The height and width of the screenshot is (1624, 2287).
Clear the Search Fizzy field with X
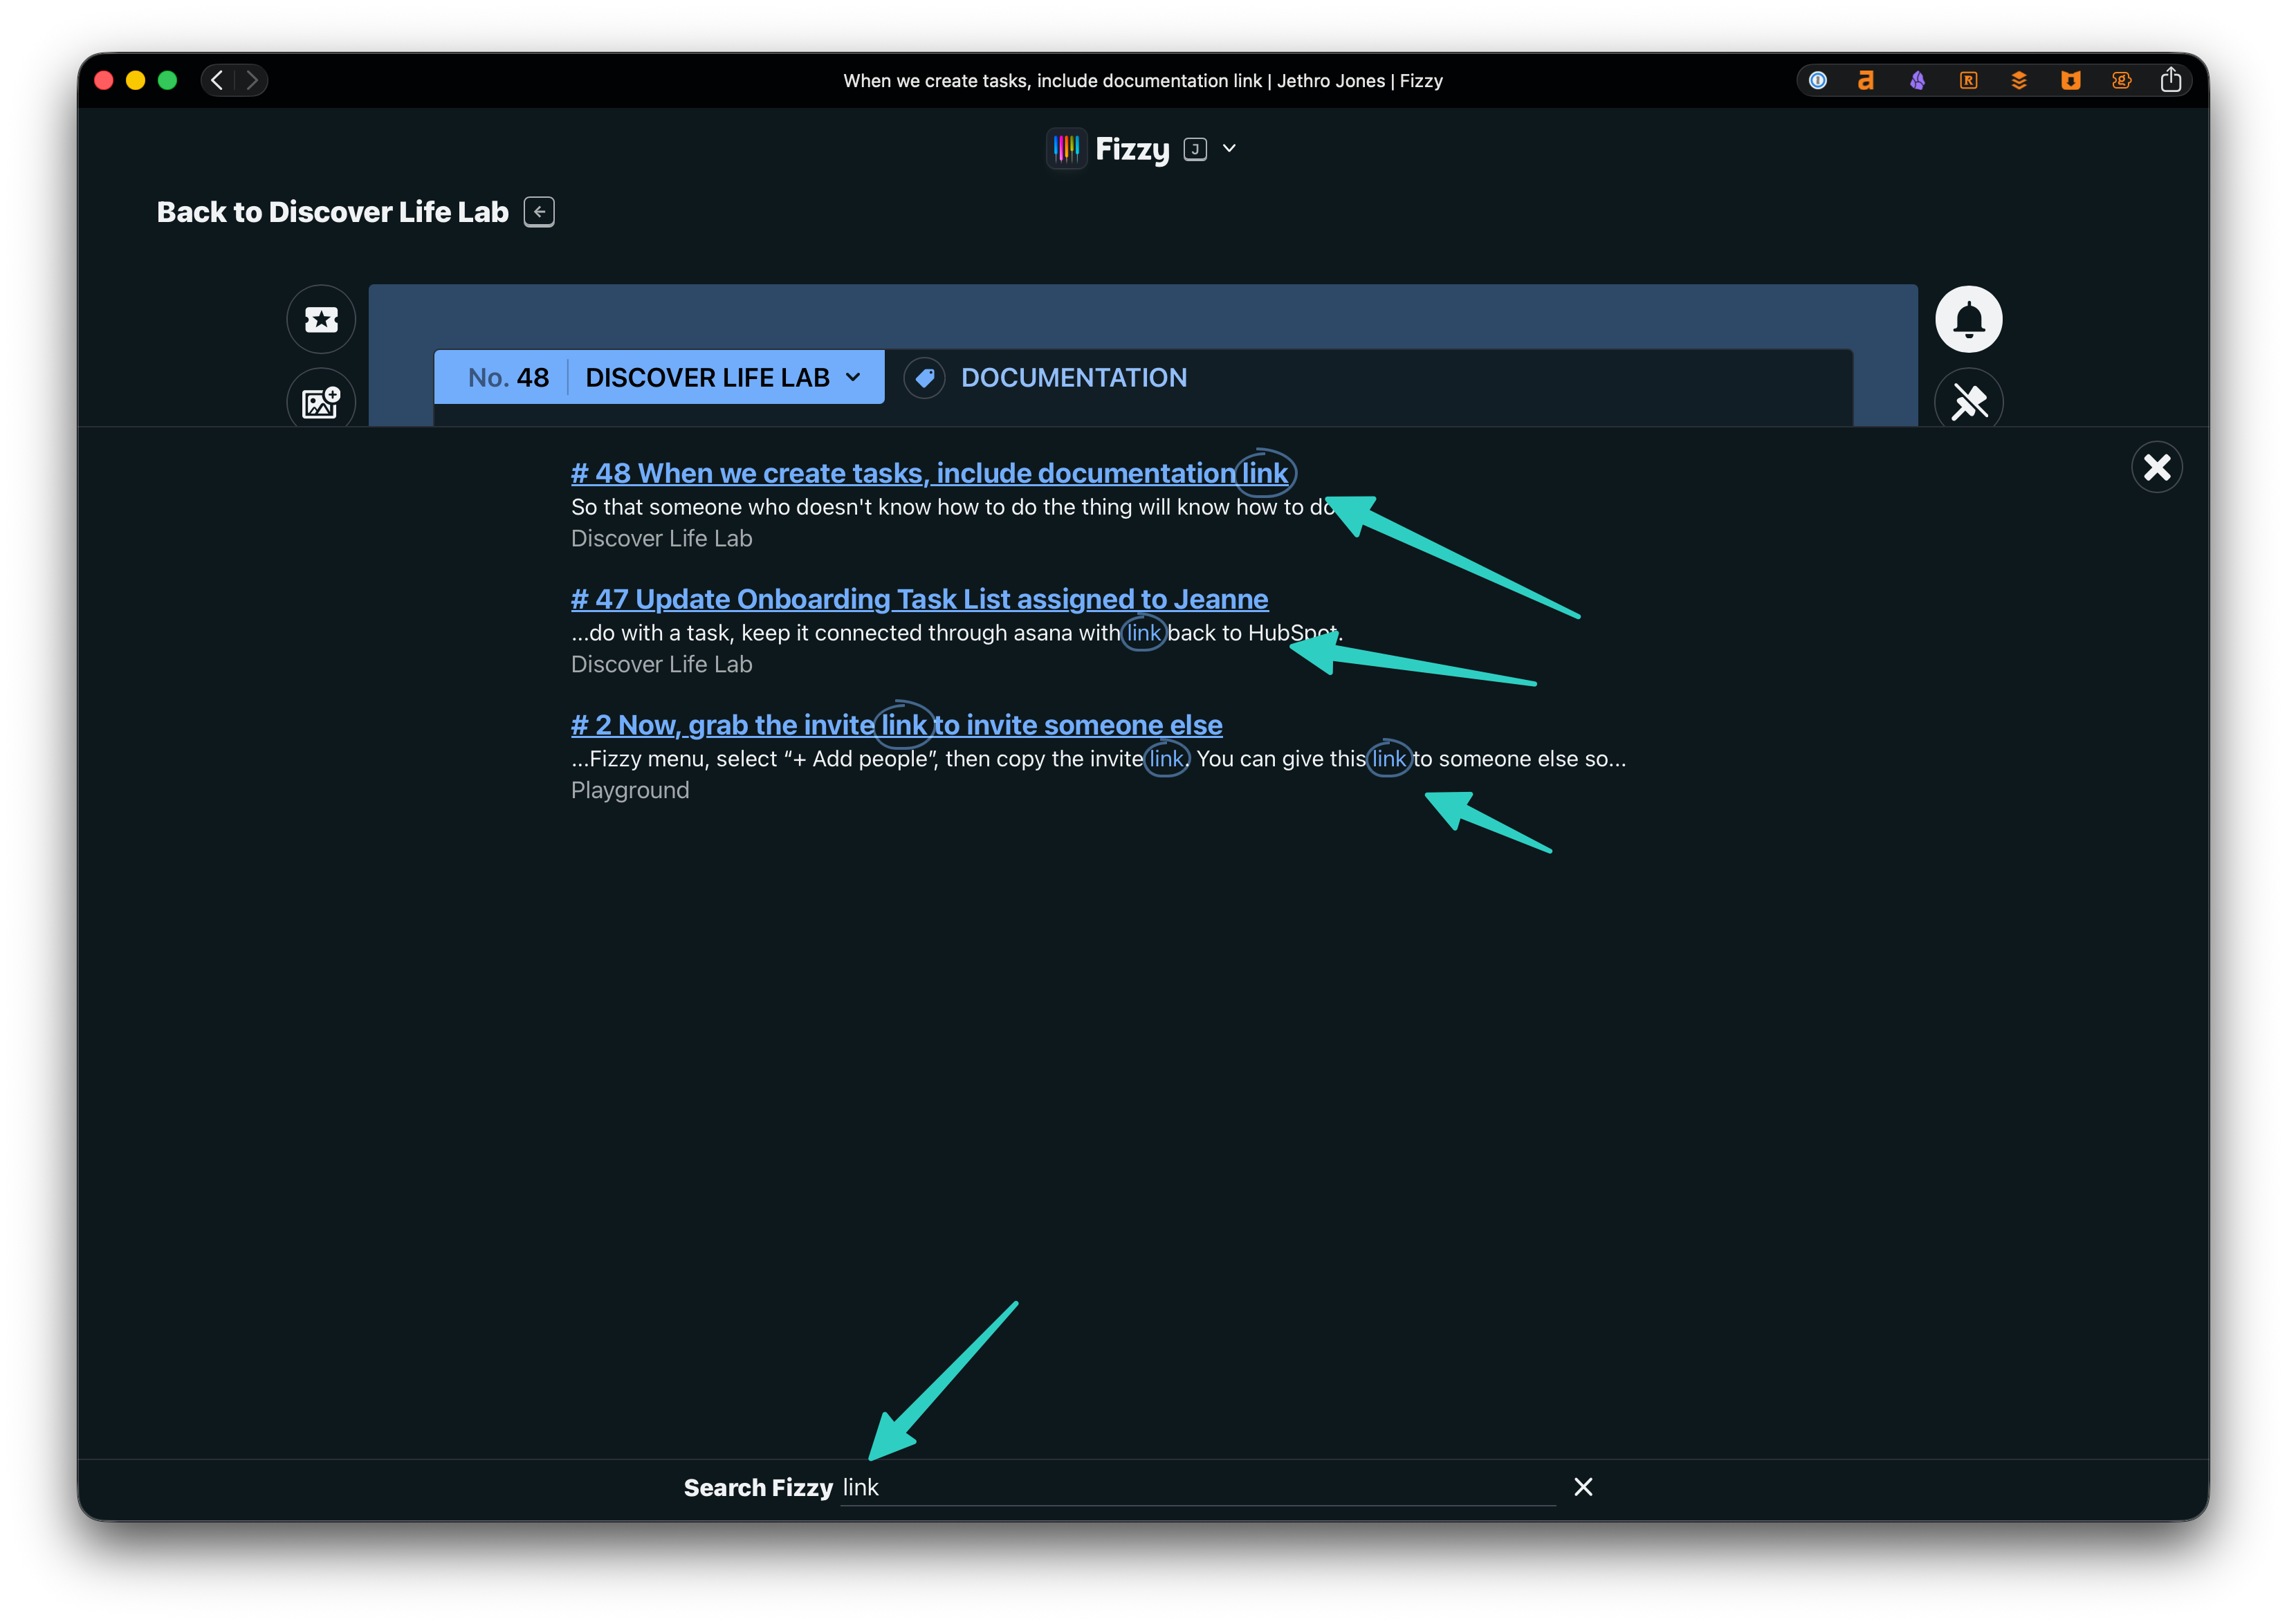click(1583, 1487)
